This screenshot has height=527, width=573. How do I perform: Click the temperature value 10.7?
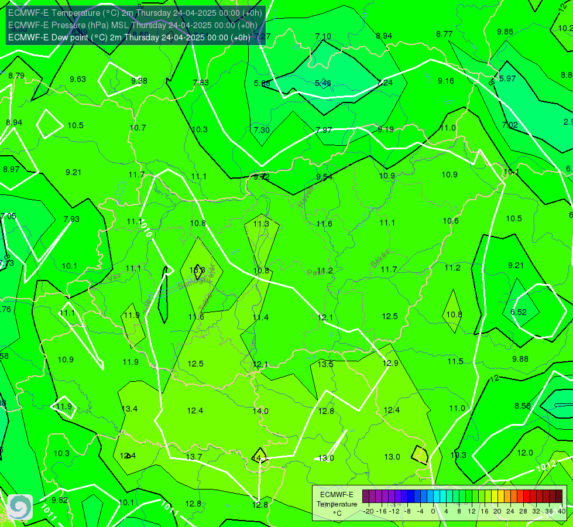point(138,128)
